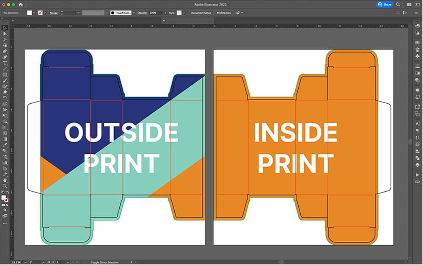Open Edit Toolbar three-dots menu
Image resolution: width=423 pixels, height=265 pixels.
(x=5, y=224)
